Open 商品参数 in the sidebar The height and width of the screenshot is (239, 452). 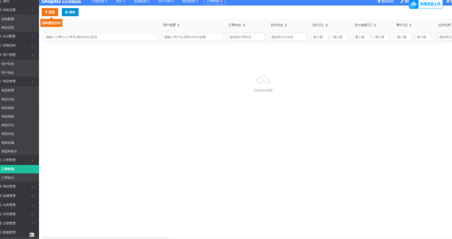click(x=19, y=108)
